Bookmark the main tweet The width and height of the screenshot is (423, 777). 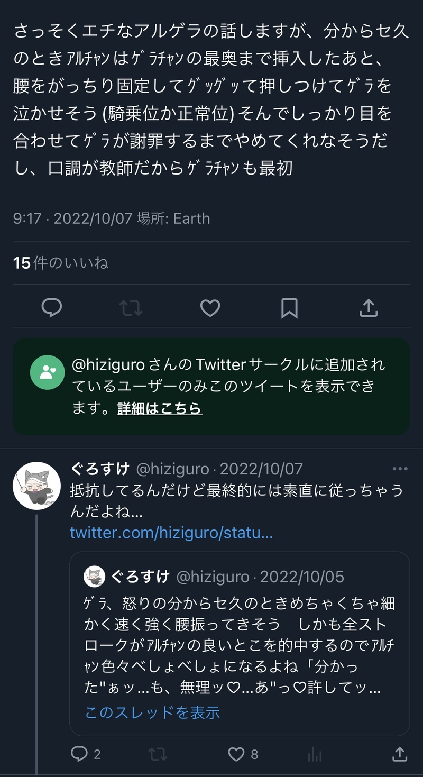pos(289,308)
